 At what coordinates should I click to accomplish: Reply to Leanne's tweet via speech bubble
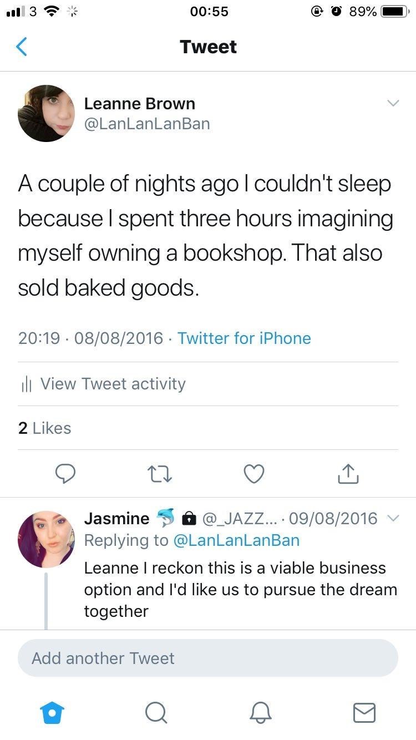point(66,473)
